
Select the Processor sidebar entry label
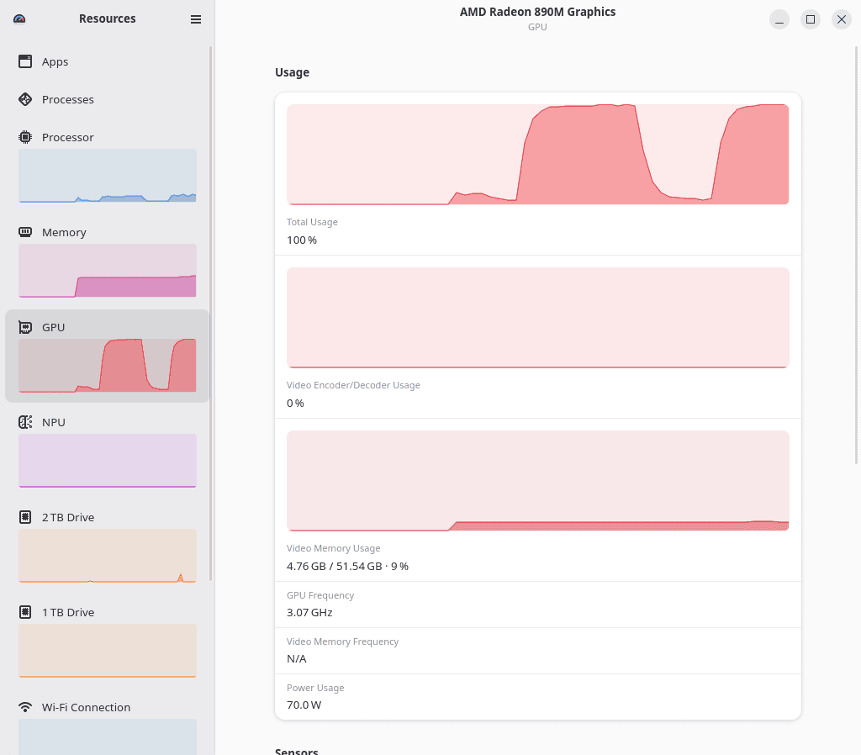(x=67, y=137)
